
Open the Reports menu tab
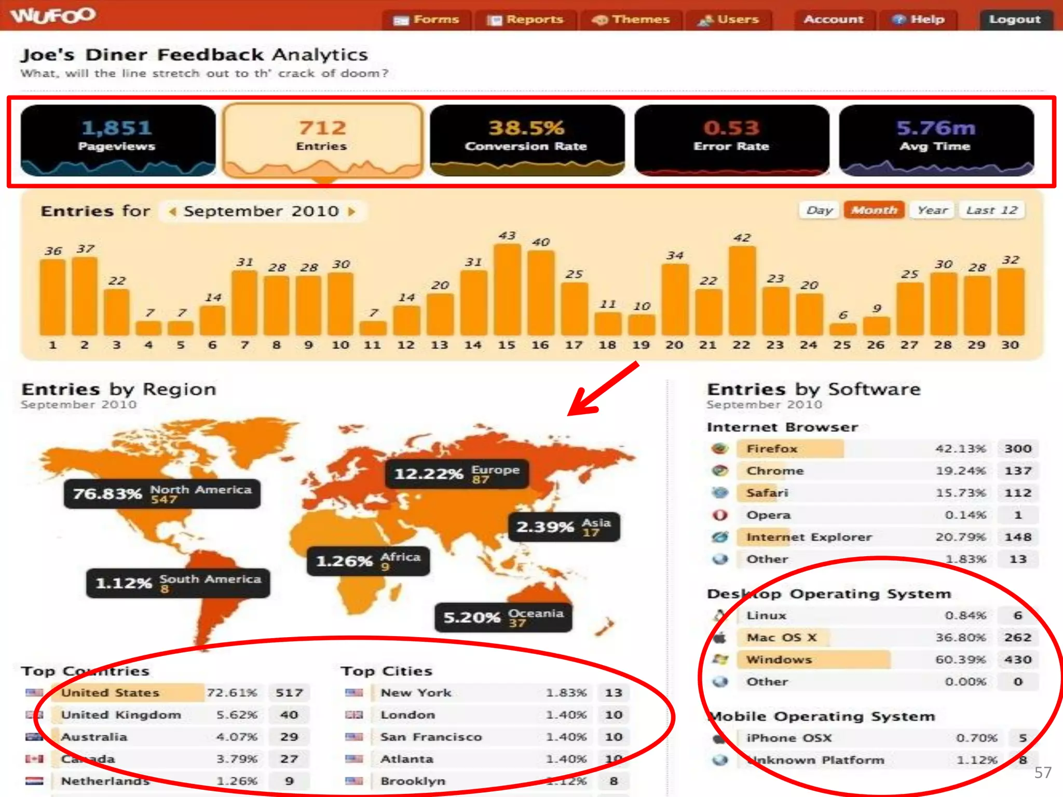click(x=526, y=20)
